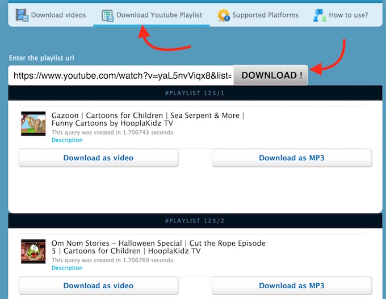Download Gazoon cartoon as video
The image size is (386, 299).
98,158
